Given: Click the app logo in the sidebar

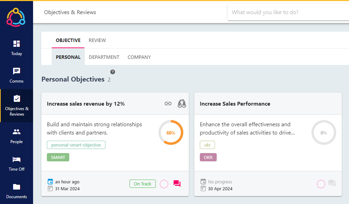Looking at the screenshot, I should point(16,17).
